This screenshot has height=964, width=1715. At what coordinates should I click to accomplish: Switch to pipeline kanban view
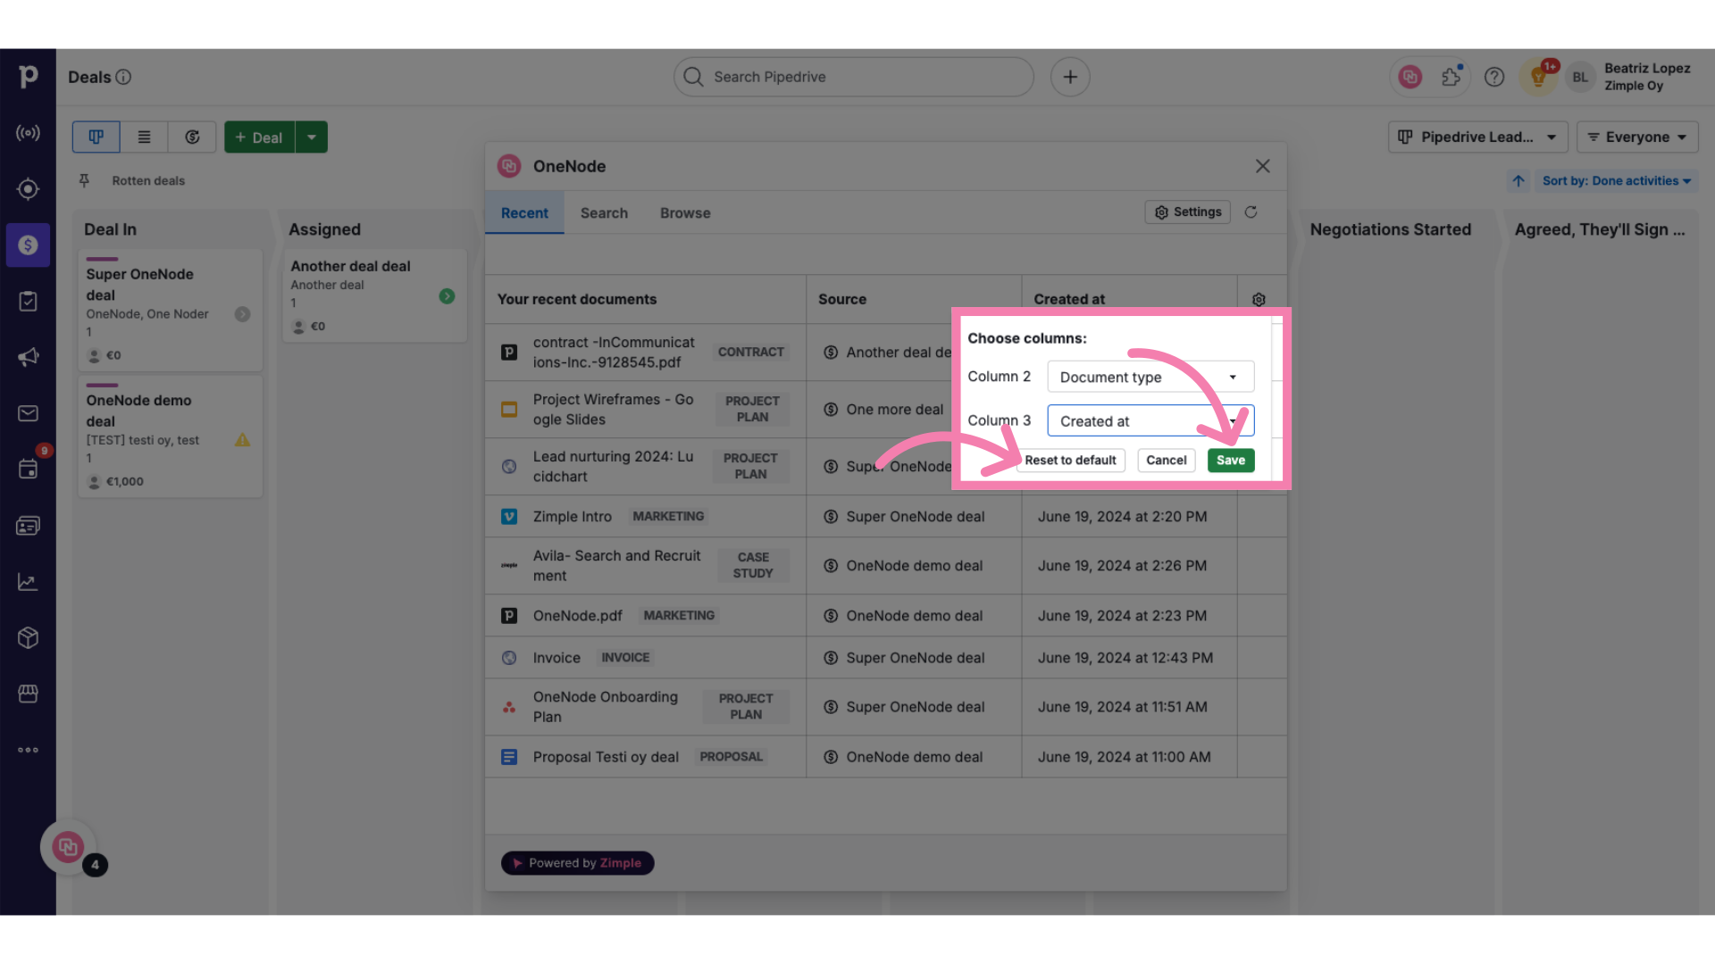click(96, 137)
